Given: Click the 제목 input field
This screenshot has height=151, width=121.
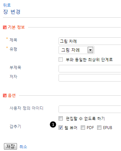Looking at the screenshot, I should click(x=90, y=41).
